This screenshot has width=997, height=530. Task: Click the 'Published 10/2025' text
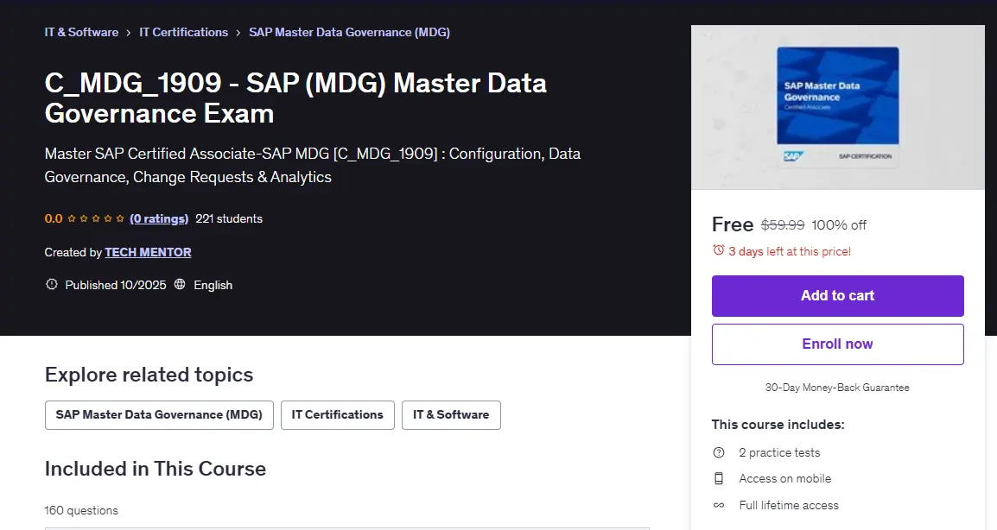[x=116, y=286]
